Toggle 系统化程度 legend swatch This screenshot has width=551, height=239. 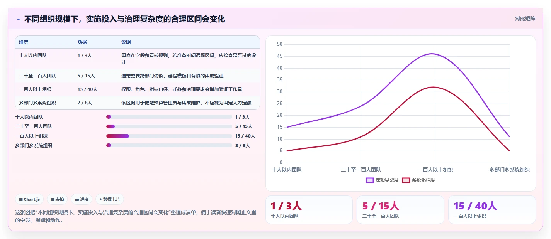[x=406, y=180]
